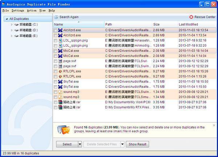Click speaker icon of RTLCPL.exe modified 2010-11-03

pos(60,71)
